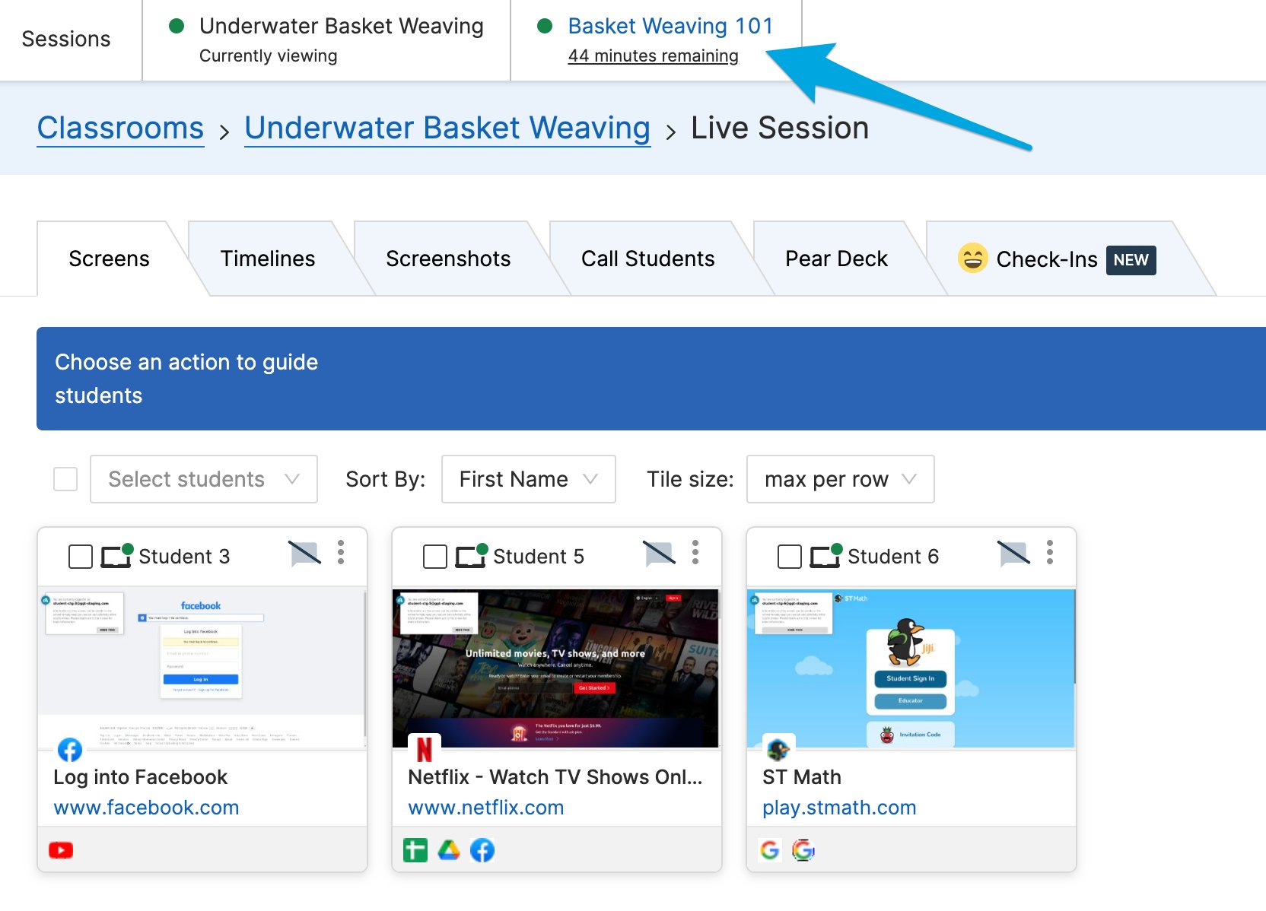The image size is (1266, 911).
Task: Click the Student 5 name label
Action: 539,557
